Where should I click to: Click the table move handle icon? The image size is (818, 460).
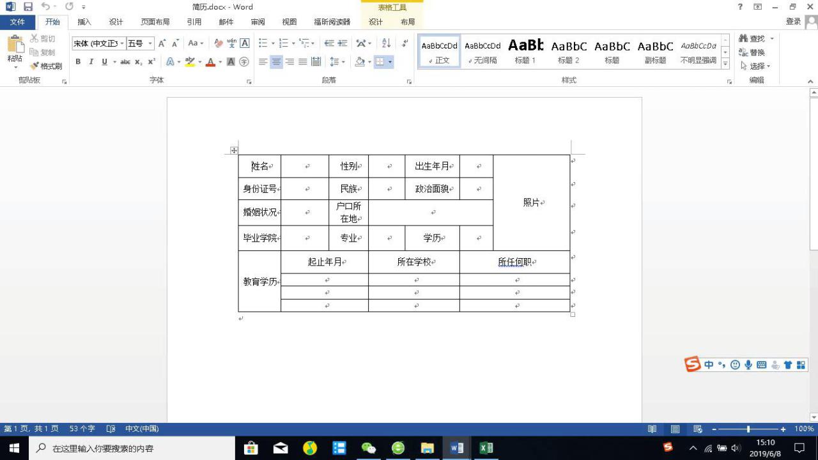click(x=234, y=150)
